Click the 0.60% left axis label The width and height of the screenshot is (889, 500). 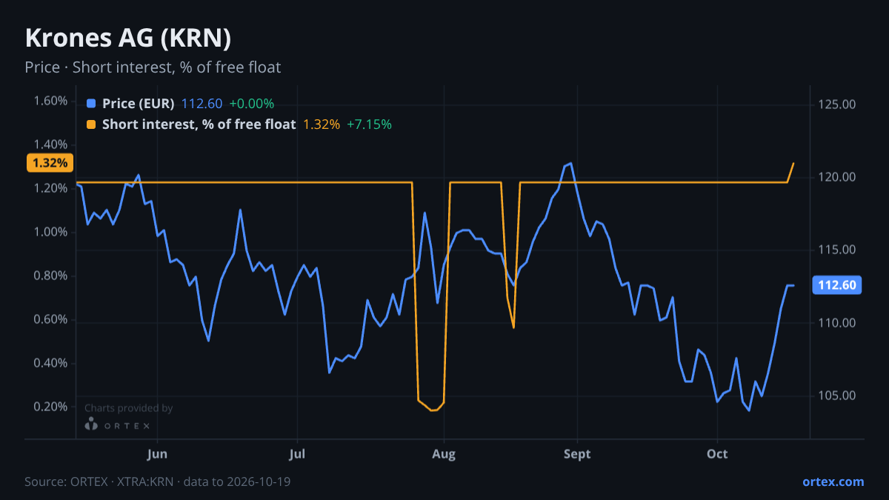51,319
